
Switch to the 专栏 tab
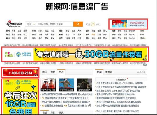[53, 72]
